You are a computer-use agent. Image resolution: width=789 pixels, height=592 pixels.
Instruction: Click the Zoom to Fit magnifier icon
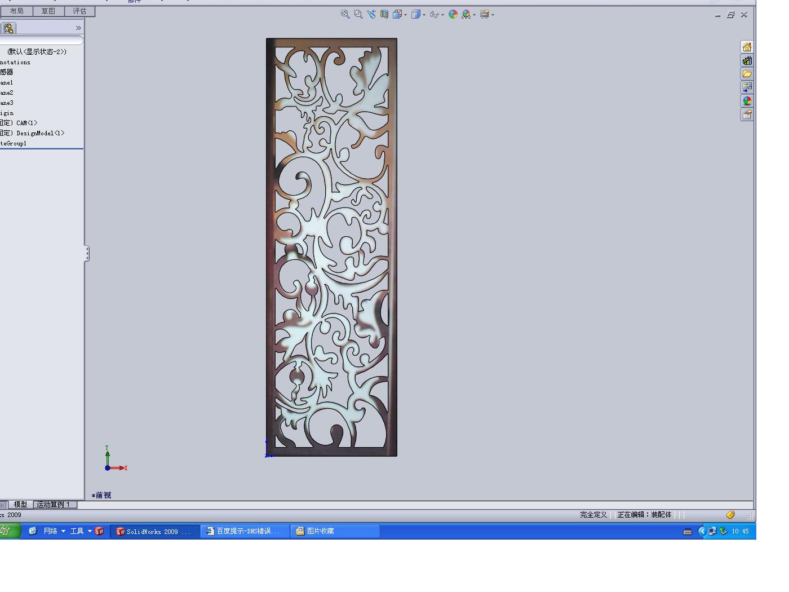coord(345,14)
